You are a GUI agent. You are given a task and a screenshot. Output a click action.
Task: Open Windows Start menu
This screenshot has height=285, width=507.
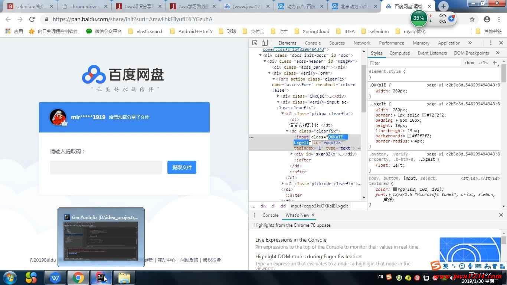10,278
